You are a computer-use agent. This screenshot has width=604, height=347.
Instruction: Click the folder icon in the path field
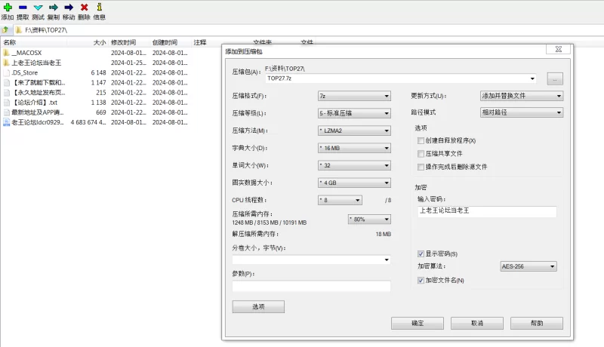[x=18, y=29]
